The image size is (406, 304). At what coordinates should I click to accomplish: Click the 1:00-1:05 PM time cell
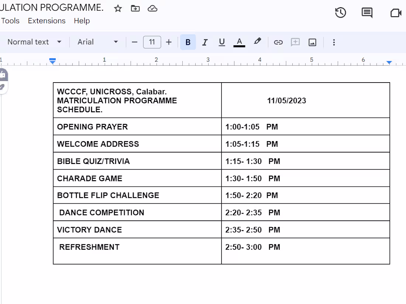(x=306, y=127)
